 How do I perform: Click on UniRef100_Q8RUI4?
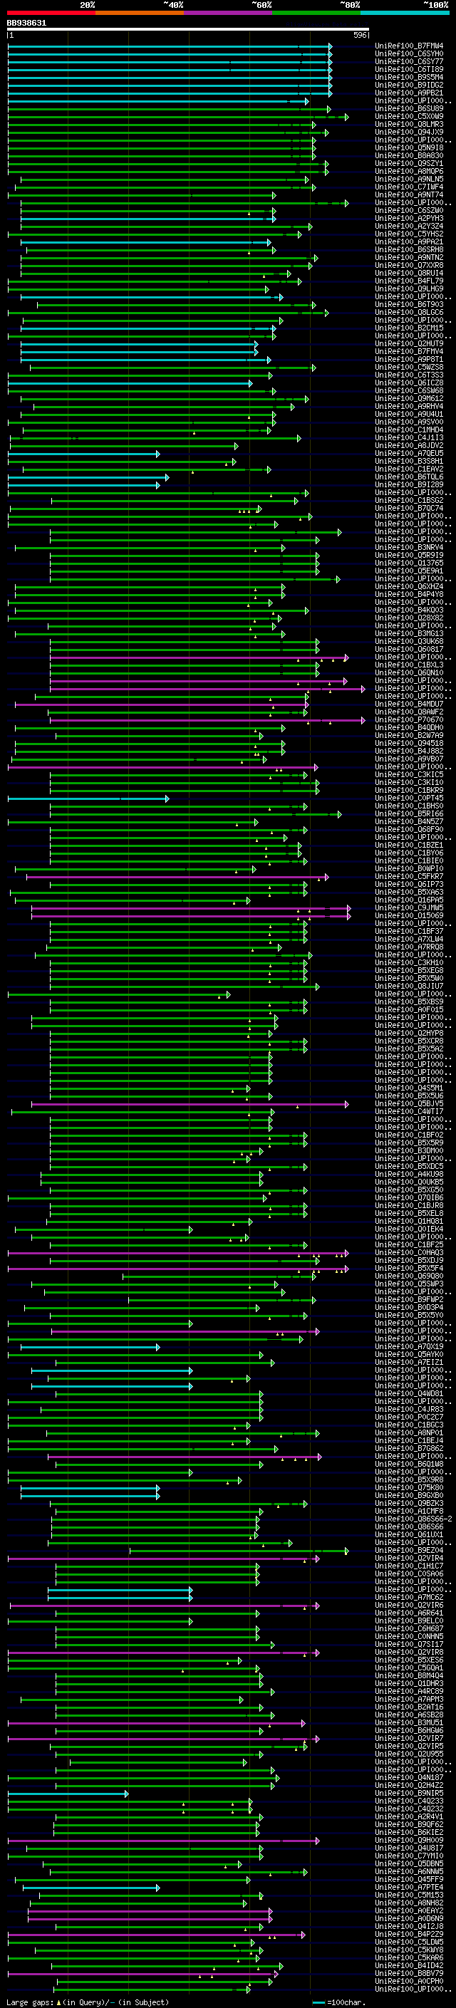[409, 273]
